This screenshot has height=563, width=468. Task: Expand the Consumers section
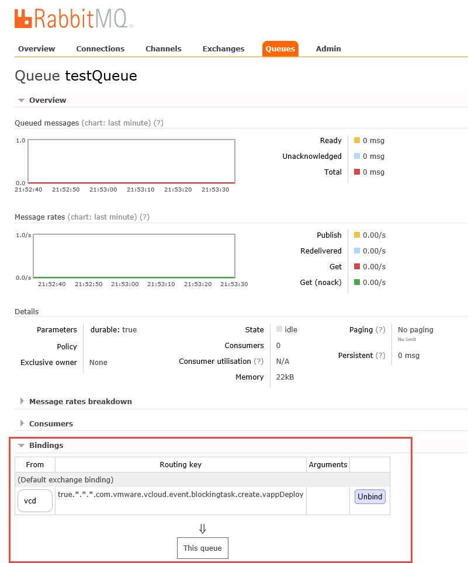tap(51, 423)
